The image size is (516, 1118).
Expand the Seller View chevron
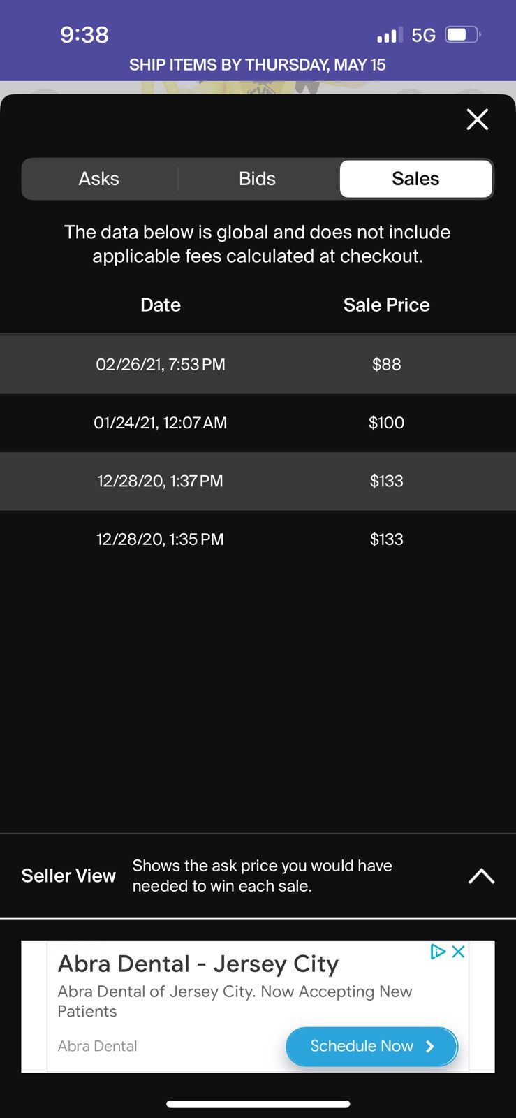tap(481, 876)
